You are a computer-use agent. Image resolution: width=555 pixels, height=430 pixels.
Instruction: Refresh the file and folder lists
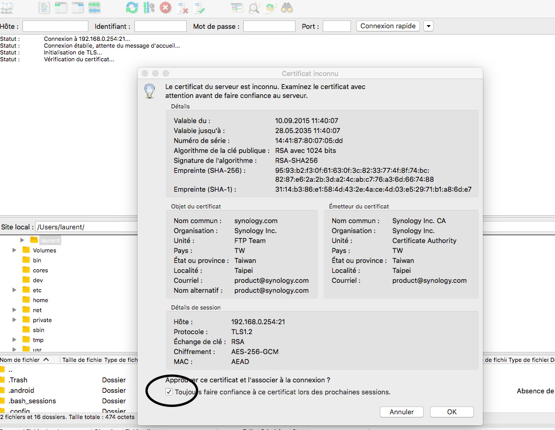tap(132, 8)
